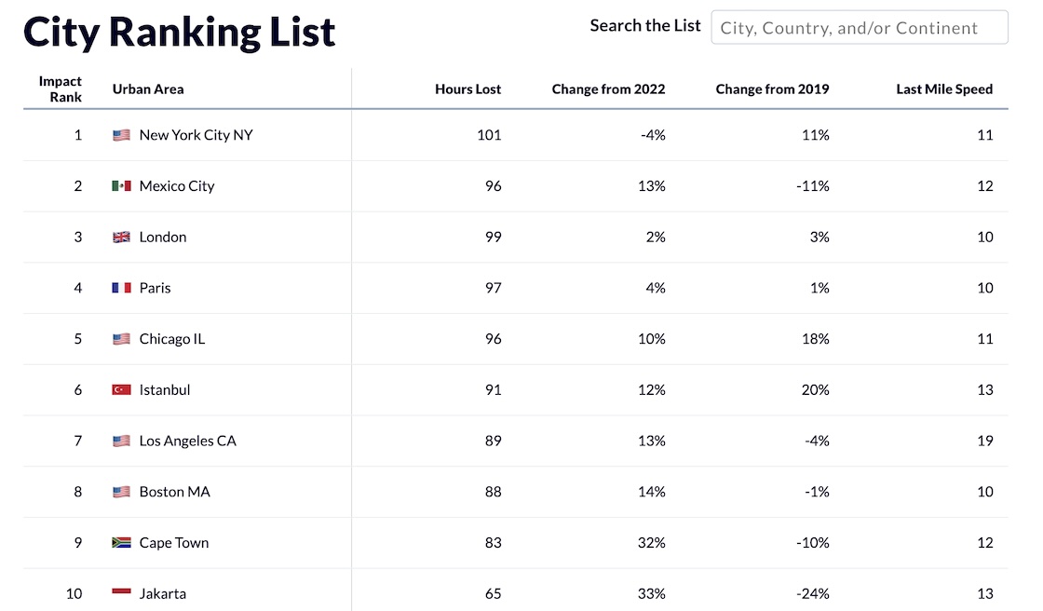Sort by Last Mile Speed header

point(944,89)
